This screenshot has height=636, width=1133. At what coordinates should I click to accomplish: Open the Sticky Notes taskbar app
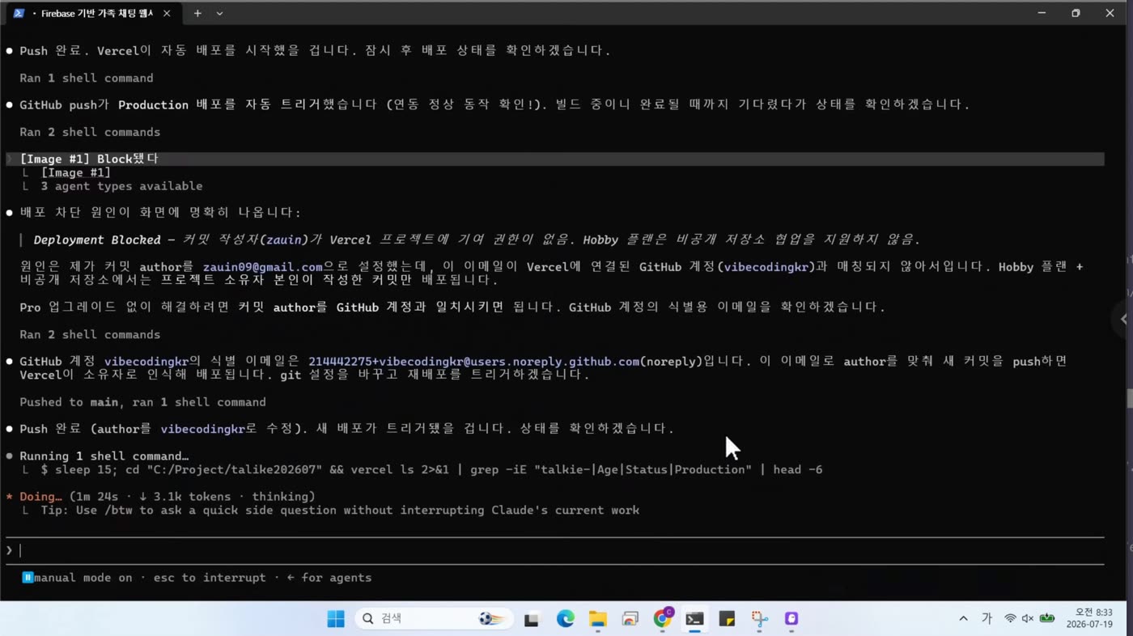(727, 620)
